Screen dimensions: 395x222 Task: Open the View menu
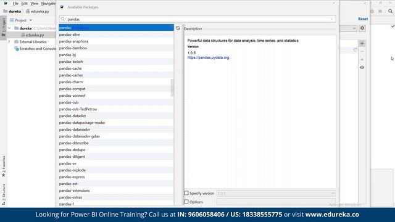(x=35, y=4)
